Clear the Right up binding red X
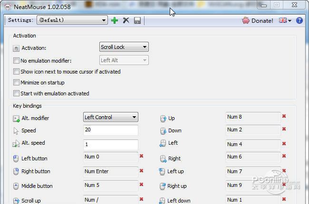Viewport: 309px width, 204px height. pyautogui.click(x=284, y=185)
